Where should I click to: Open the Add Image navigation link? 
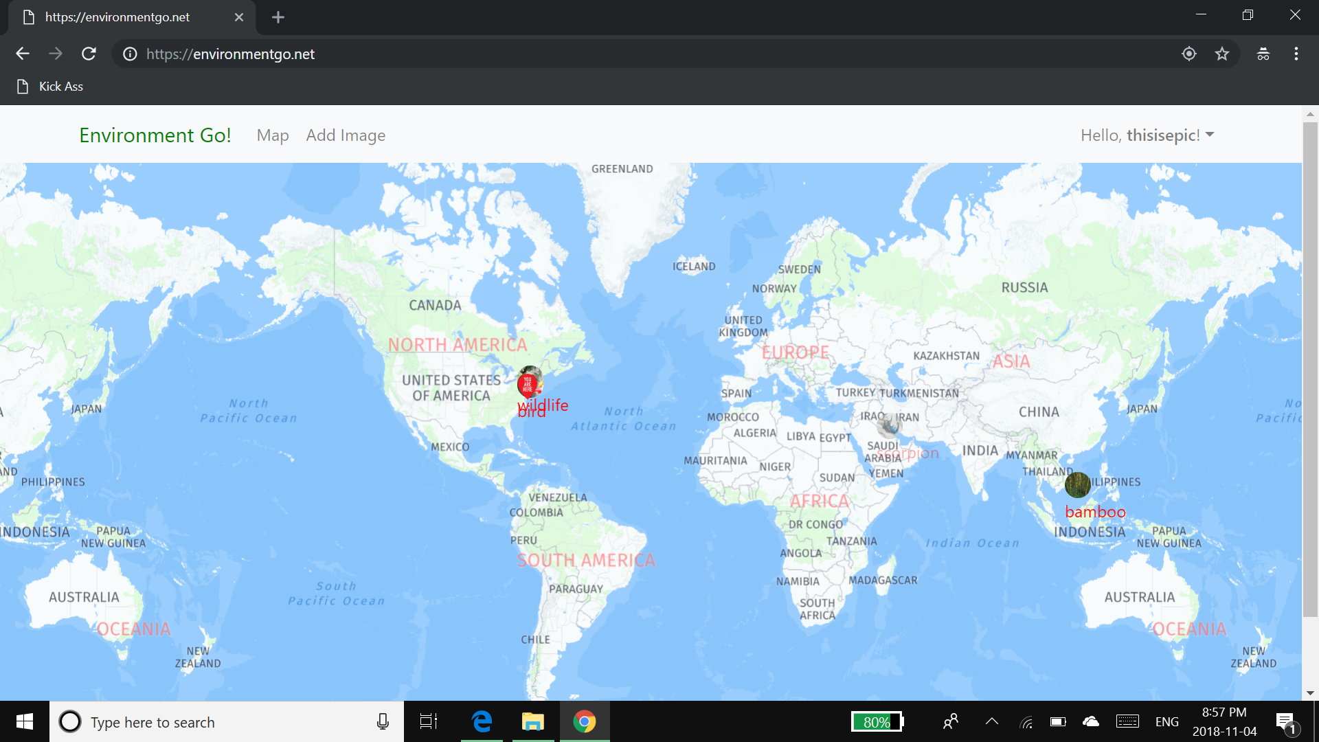(x=346, y=135)
